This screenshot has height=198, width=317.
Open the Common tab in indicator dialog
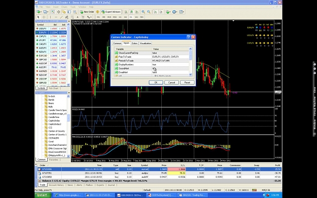(x=117, y=43)
